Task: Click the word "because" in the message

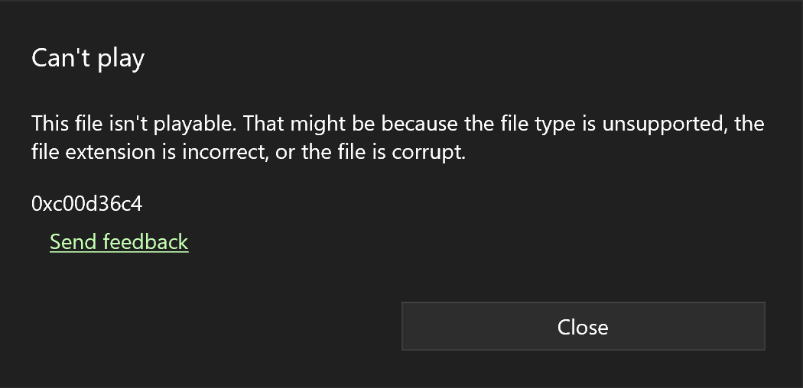Action: coord(420,124)
